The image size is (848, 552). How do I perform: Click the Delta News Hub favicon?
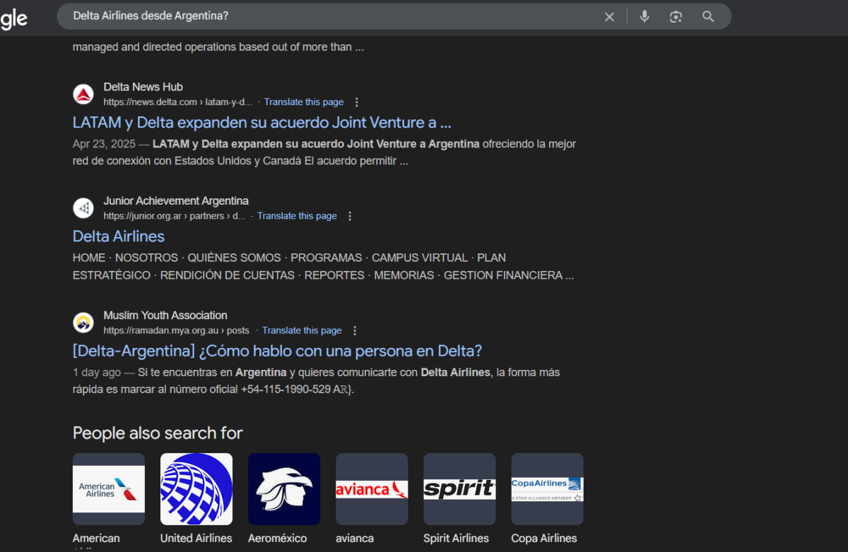[83, 94]
